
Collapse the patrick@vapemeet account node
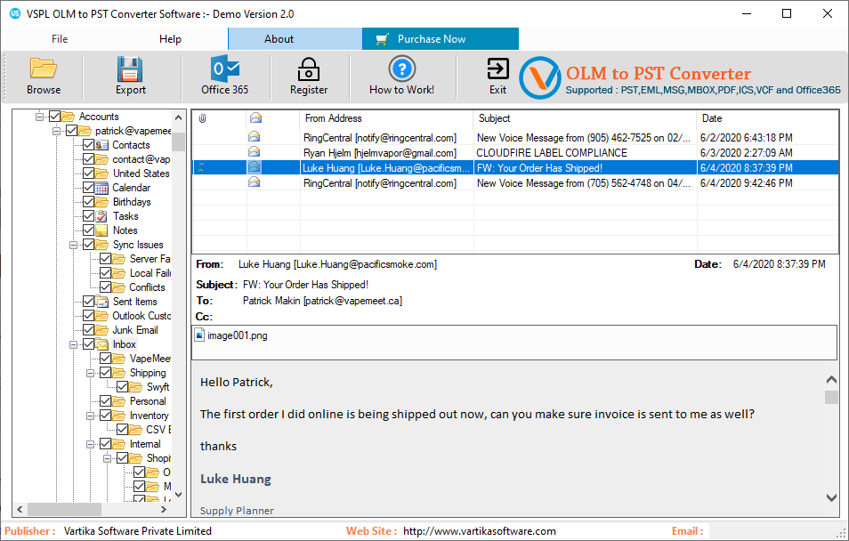pos(56,131)
